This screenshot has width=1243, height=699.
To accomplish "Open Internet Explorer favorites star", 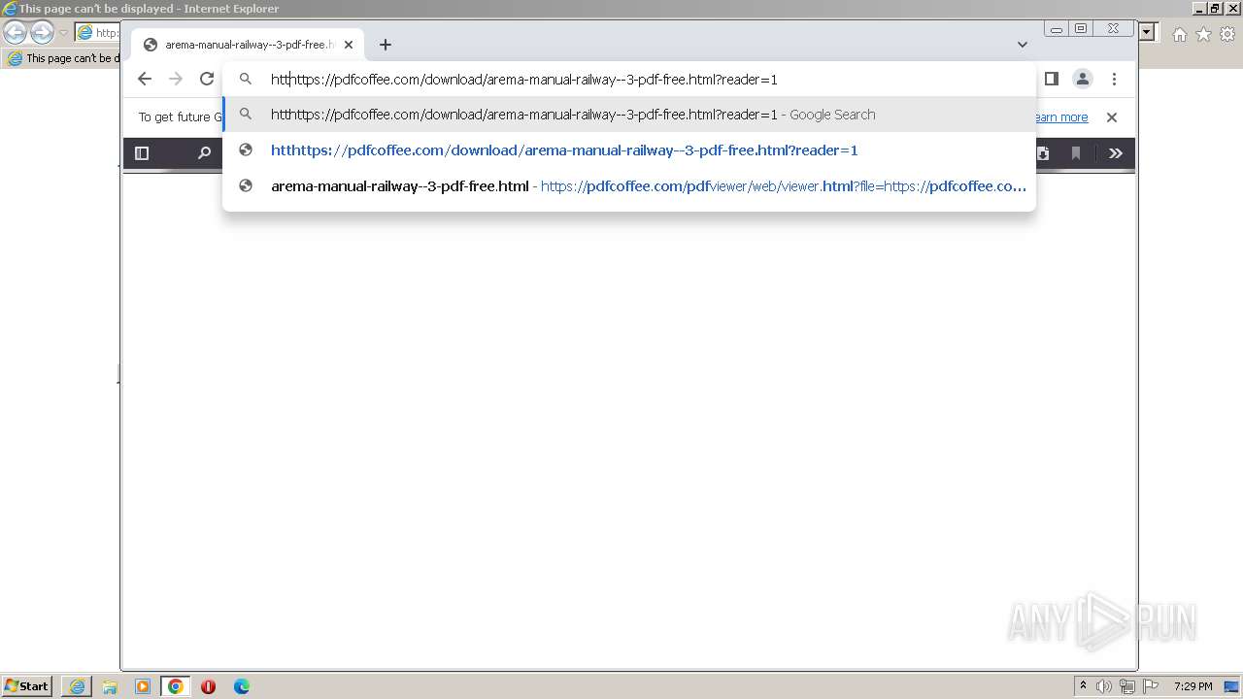I will point(1203,34).
